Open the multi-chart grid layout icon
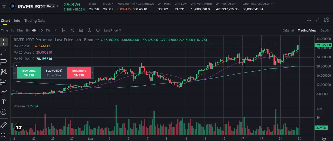The height and width of the screenshot is (141, 333). (x=326, y=20)
